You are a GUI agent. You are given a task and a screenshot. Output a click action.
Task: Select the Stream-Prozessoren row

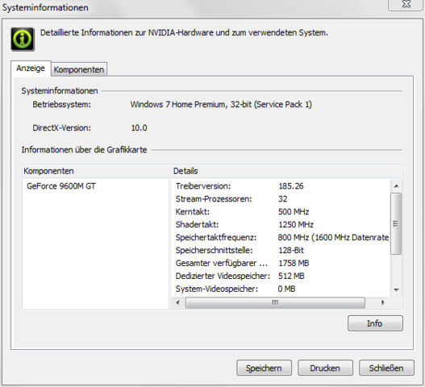281,199
